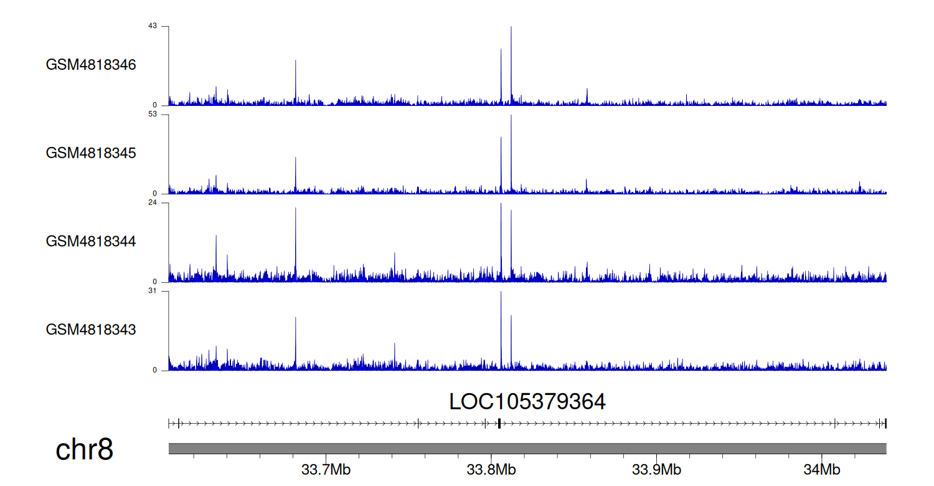
Task: Click the y-axis maximum value 53
Action: 153,114
